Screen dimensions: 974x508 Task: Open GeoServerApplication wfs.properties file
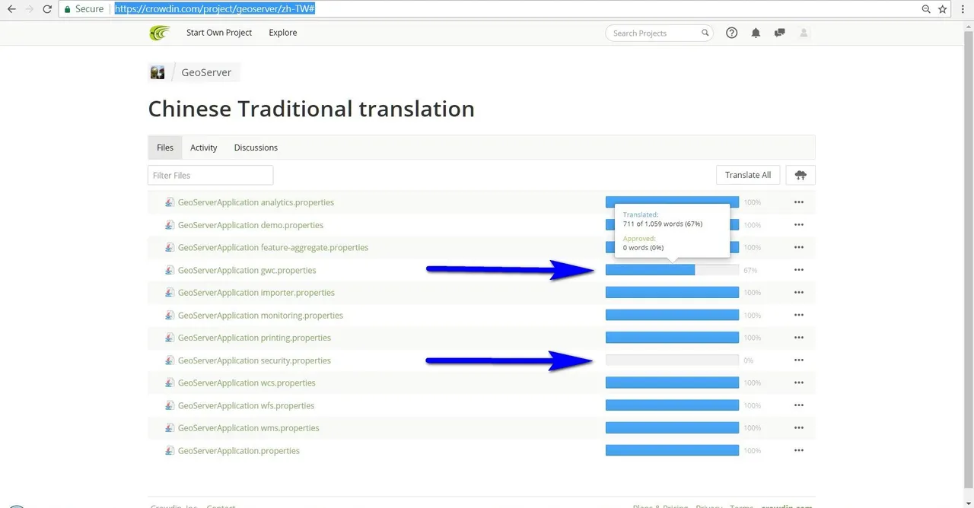point(246,405)
